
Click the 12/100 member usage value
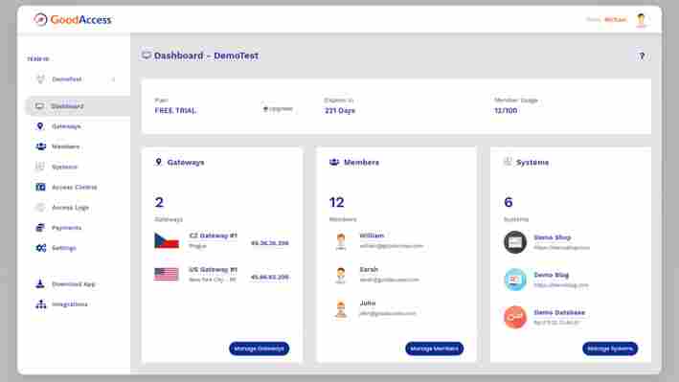[506, 110]
